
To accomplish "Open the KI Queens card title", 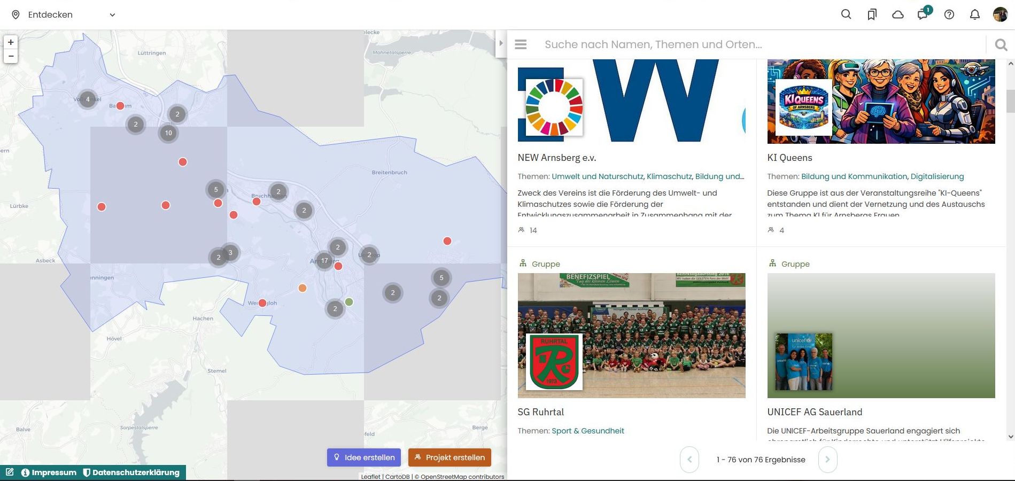I will (x=789, y=158).
